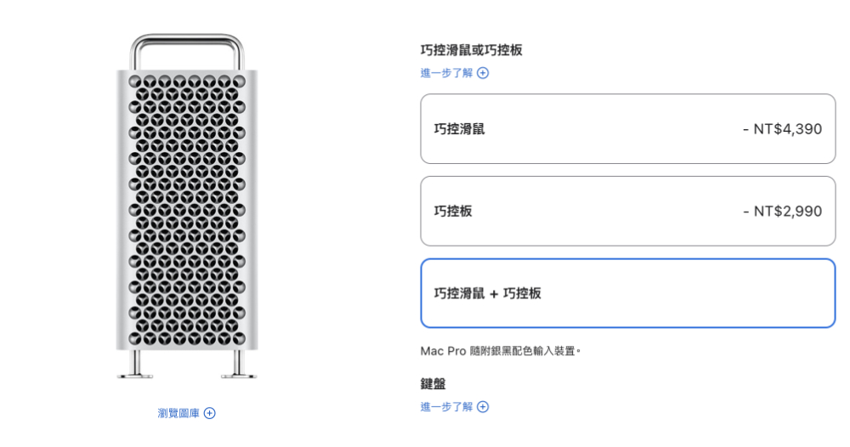Click plus icon next to 巧控滑鼠或巧控板 進一步了解
This screenshot has width=850, height=447.
tap(483, 73)
